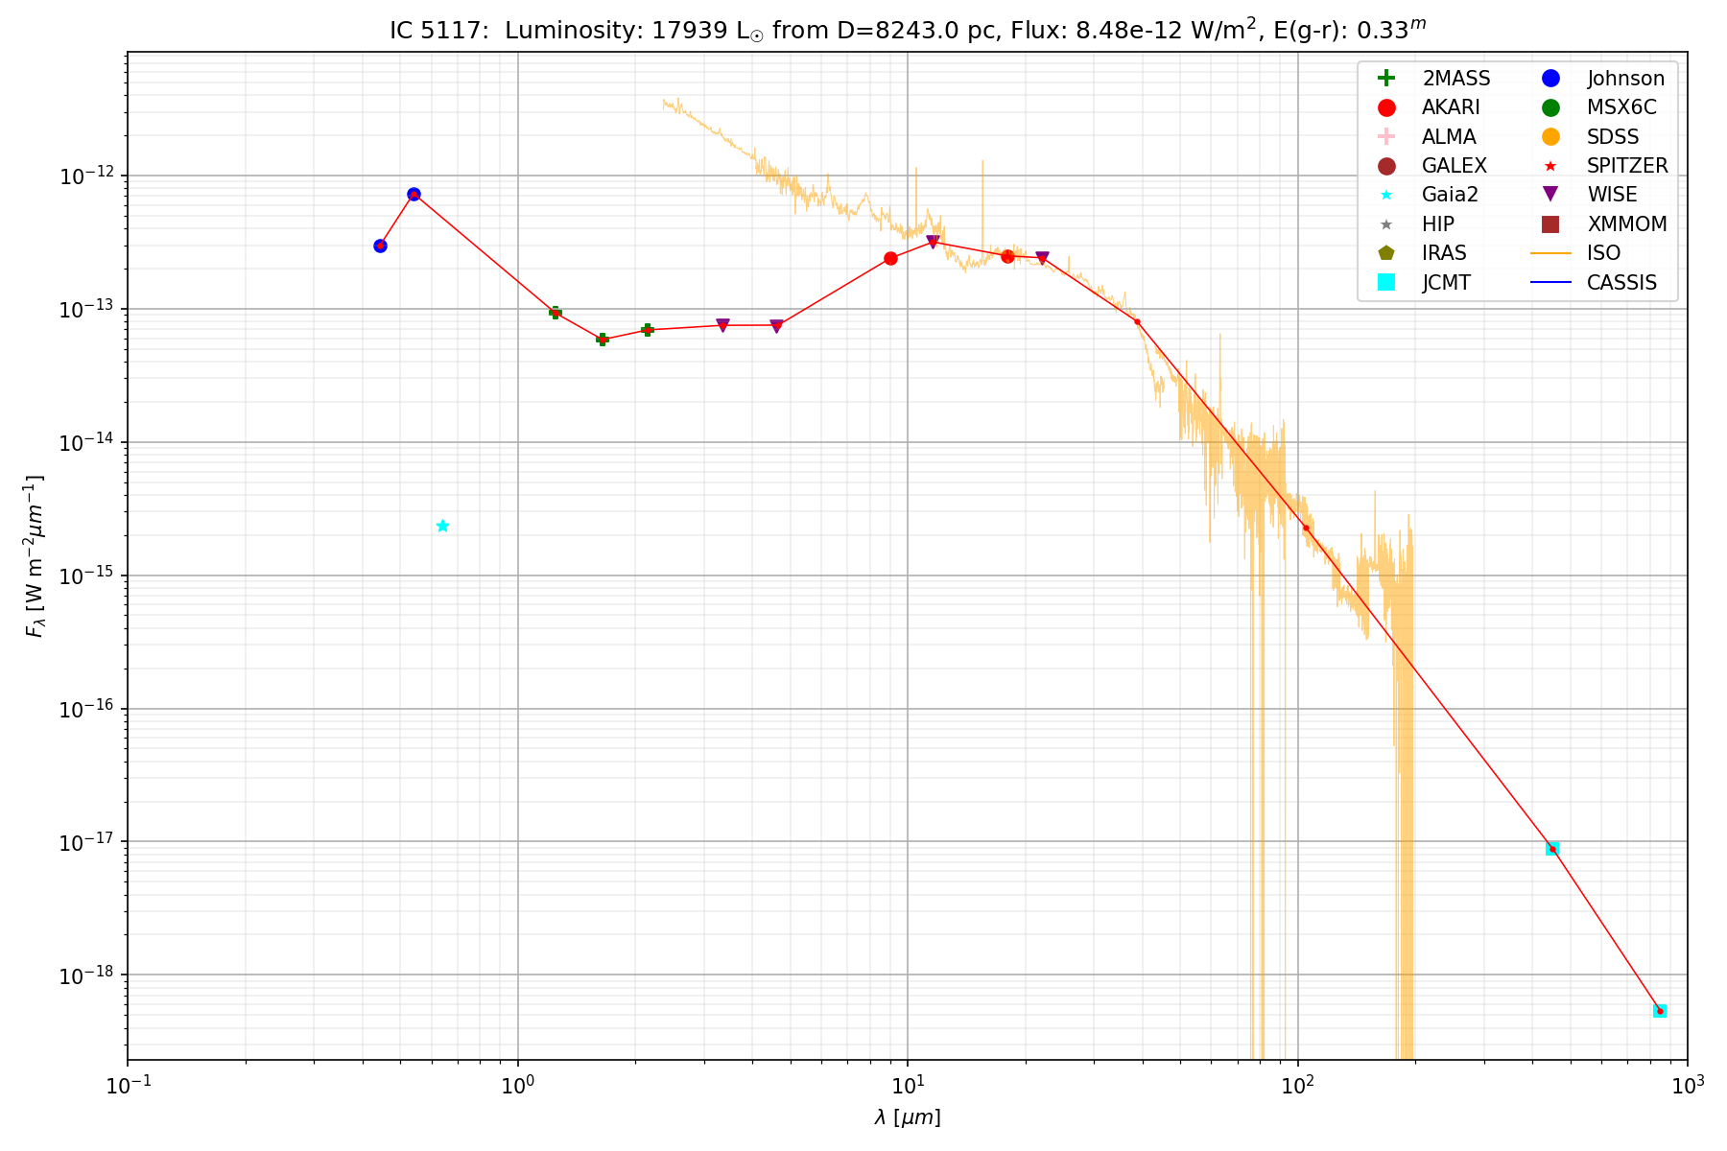
Task: Click the WISE purple triangle legend marker
Action: pyautogui.click(x=1550, y=195)
